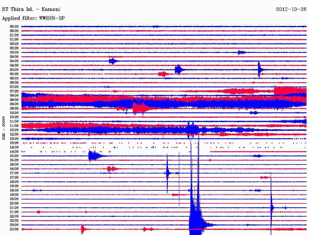Click the 22:00 time label
Screen dimensions: 309x235
[x=14, y=216]
